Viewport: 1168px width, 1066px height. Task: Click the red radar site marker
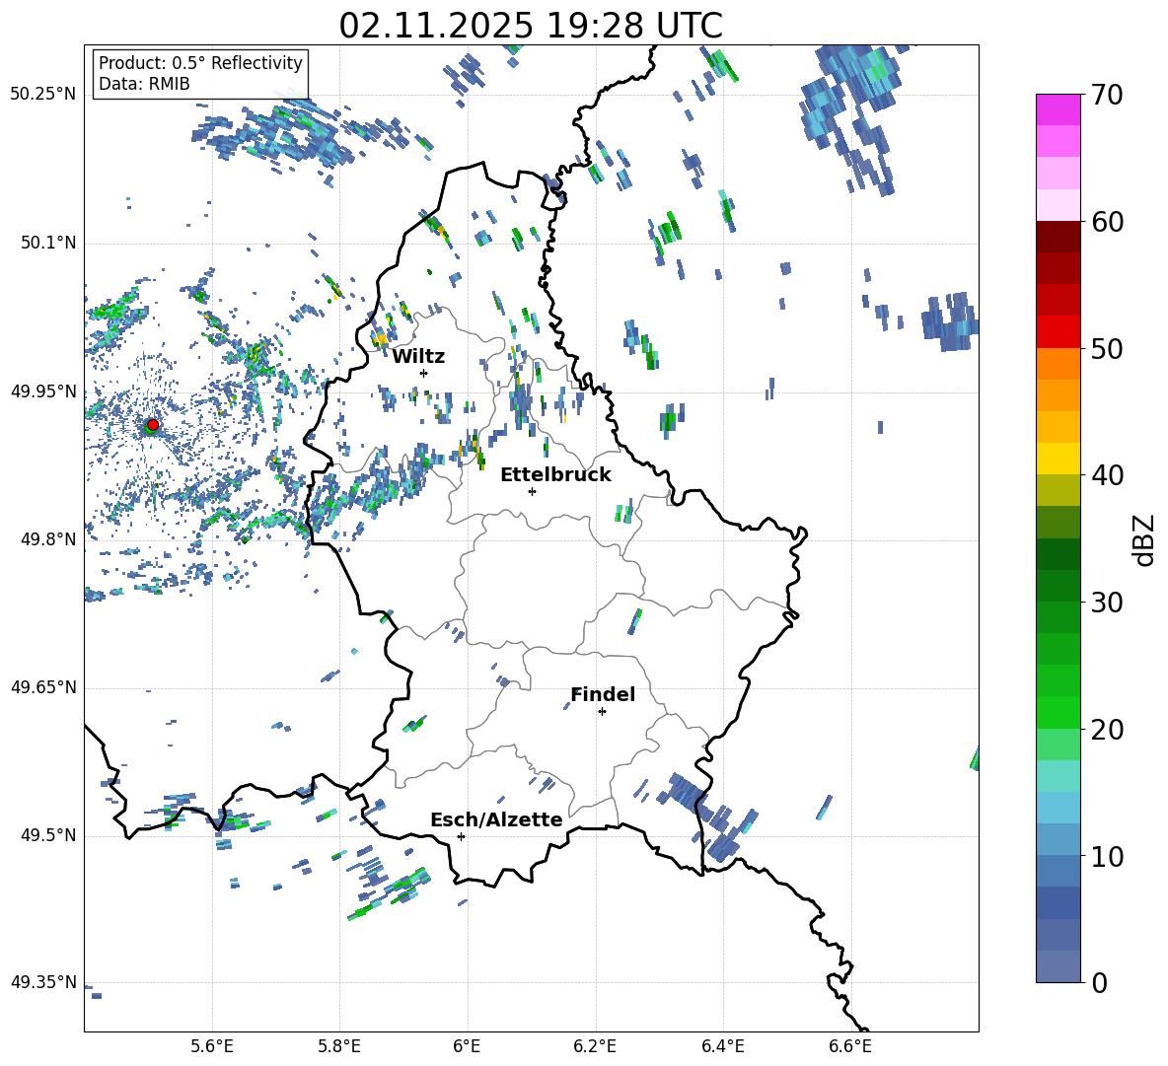coord(153,424)
